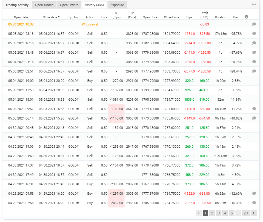Open the comment icon on the Withdrawal row
Viewport: 263px width, 222px height.
point(254,24)
